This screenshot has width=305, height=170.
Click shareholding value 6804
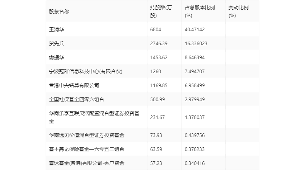[156, 29]
